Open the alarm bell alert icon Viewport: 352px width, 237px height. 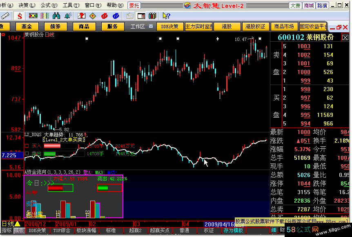(68, 16)
